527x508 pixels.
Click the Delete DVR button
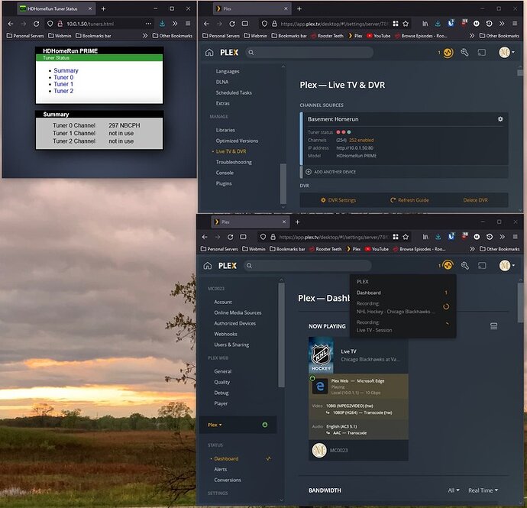point(475,200)
